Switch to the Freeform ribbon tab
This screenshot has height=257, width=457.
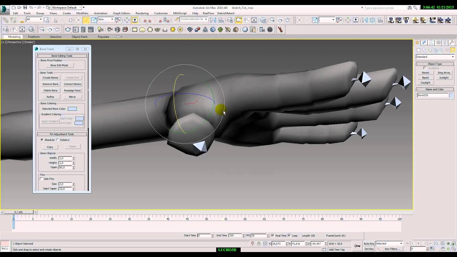(34, 37)
